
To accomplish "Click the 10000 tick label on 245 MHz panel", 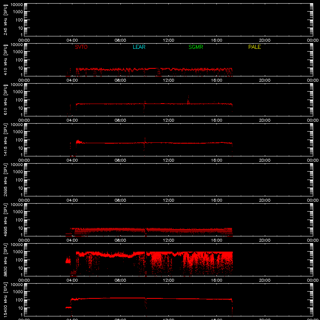I will point(17,5).
